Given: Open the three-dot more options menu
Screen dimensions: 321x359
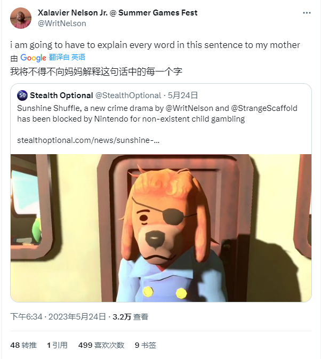Looking at the screenshot, I should point(307,12).
